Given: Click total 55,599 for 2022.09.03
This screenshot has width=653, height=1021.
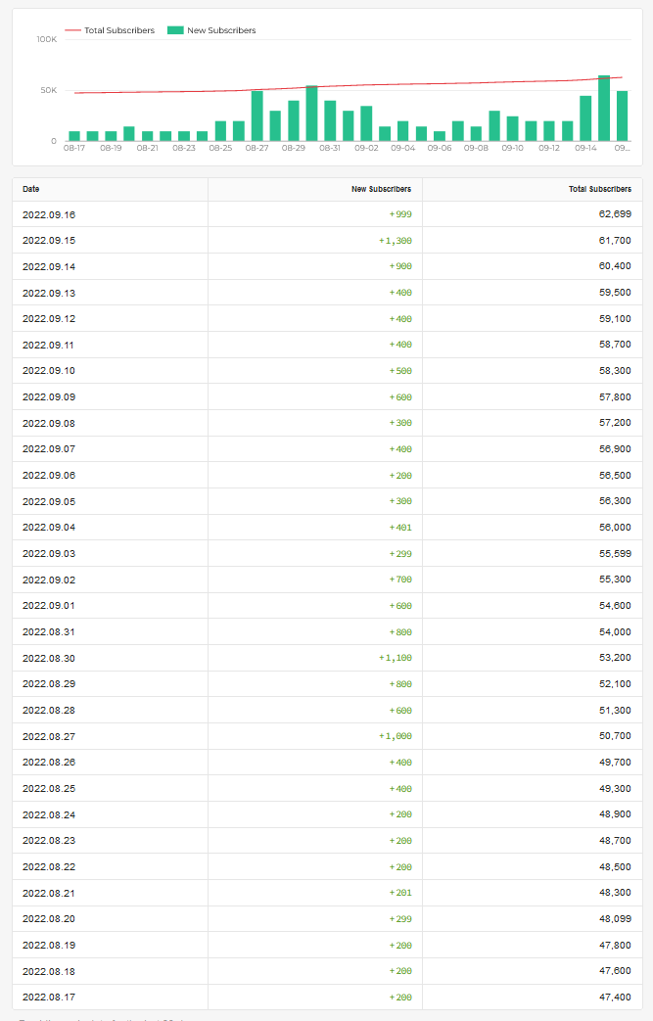Looking at the screenshot, I should [615, 553].
